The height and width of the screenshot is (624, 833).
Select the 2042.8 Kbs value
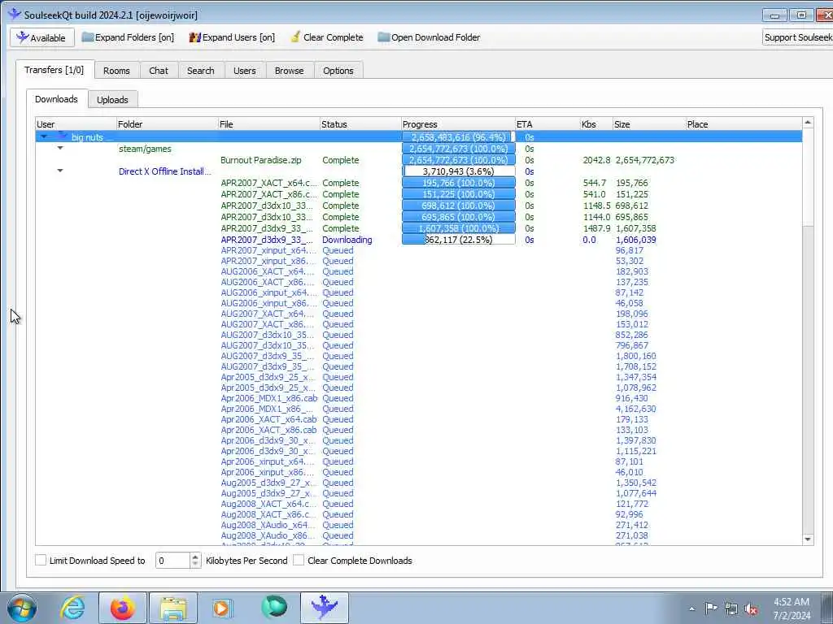point(596,160)
